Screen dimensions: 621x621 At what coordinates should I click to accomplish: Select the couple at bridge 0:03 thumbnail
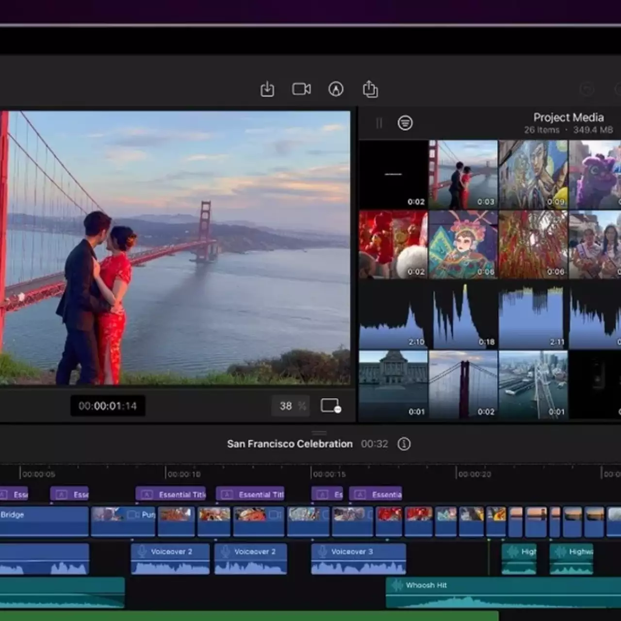(463, 175)
